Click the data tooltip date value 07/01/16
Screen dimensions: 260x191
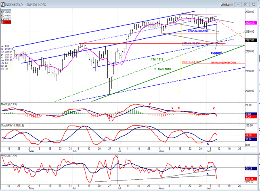(8, 49)
